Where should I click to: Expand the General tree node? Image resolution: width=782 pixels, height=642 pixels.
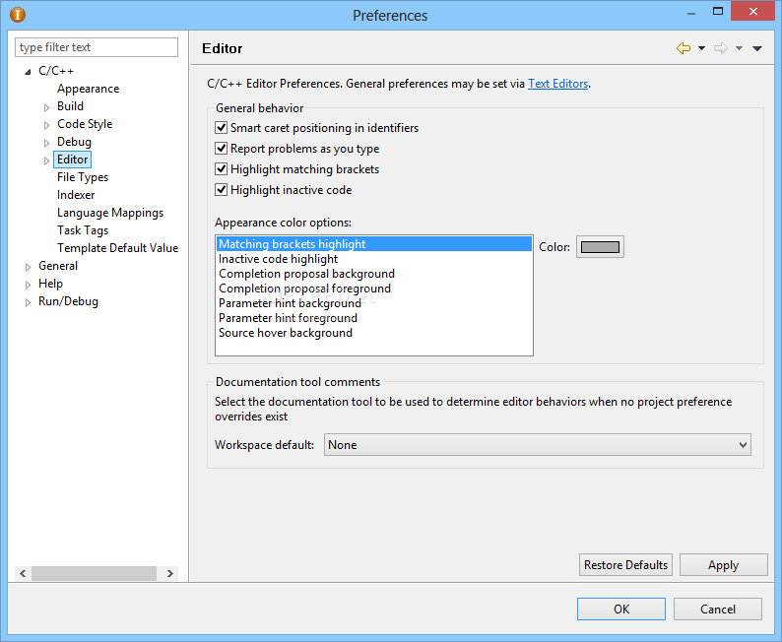pos(28,267)
